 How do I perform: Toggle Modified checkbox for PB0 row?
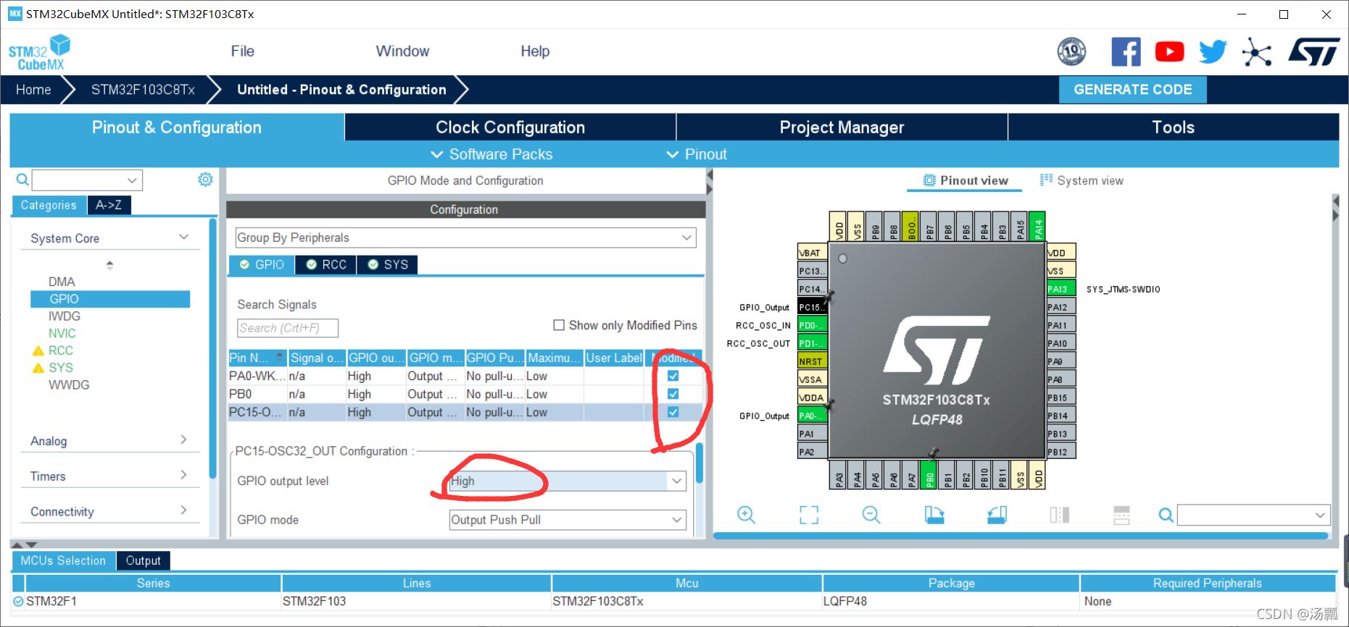(673, 394)
